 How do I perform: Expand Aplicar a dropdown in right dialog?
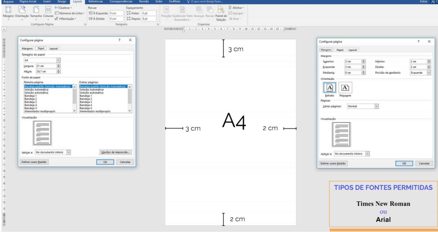coord(367,154)
